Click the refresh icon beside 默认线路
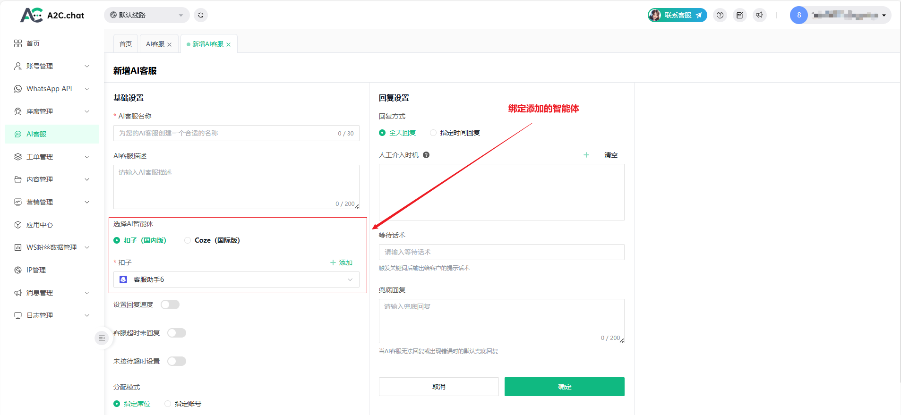Viewport: 901px width, 415px height. pos(201,15)
